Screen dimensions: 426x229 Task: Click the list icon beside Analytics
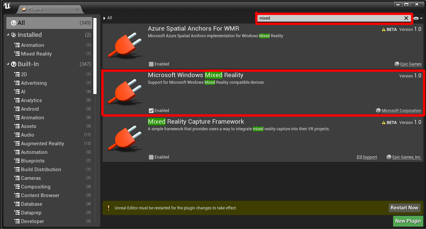[x=17, y=100]
